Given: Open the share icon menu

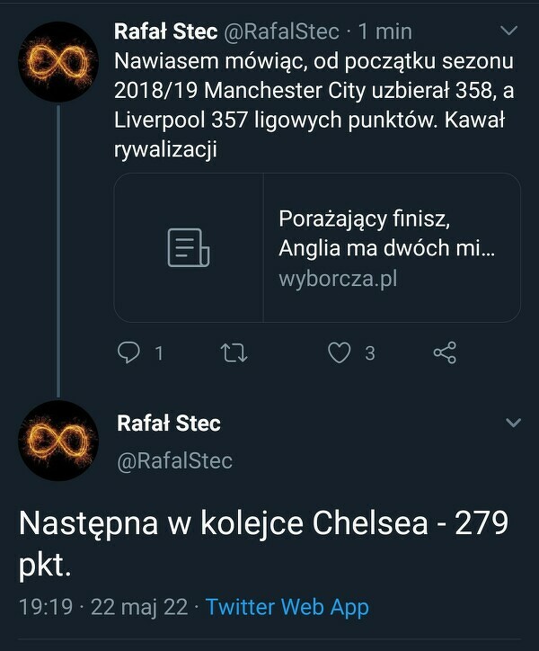Looking at the screenshot, I should 445,353.
